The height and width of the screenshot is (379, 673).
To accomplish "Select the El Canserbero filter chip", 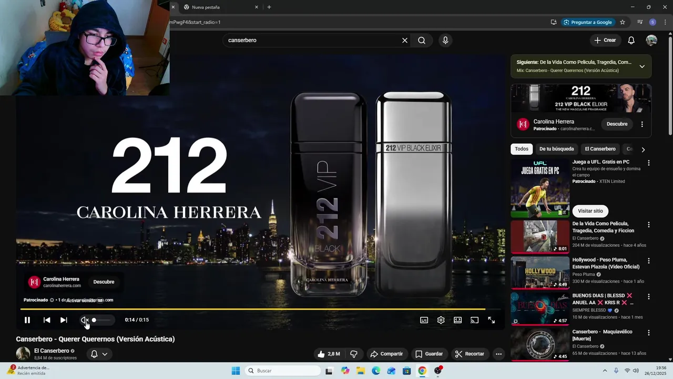I will click(x=600, y=149).
